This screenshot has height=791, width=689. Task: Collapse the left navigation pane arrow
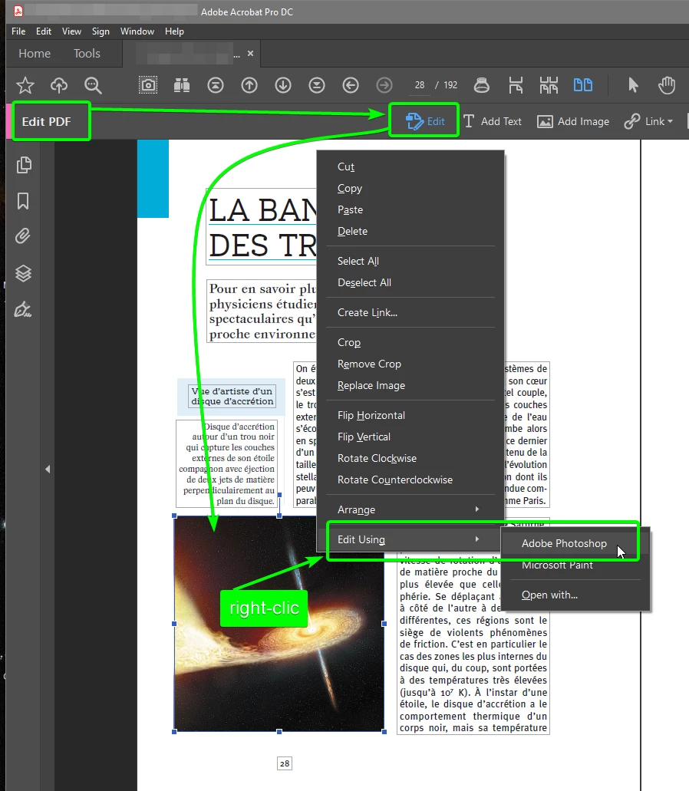pyautogui.click(x=48, y=469)
